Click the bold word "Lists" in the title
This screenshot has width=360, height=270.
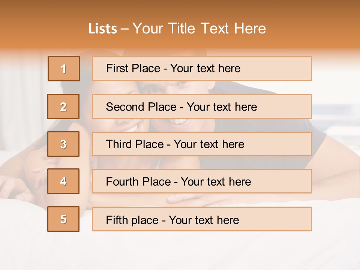click(102, 29)
